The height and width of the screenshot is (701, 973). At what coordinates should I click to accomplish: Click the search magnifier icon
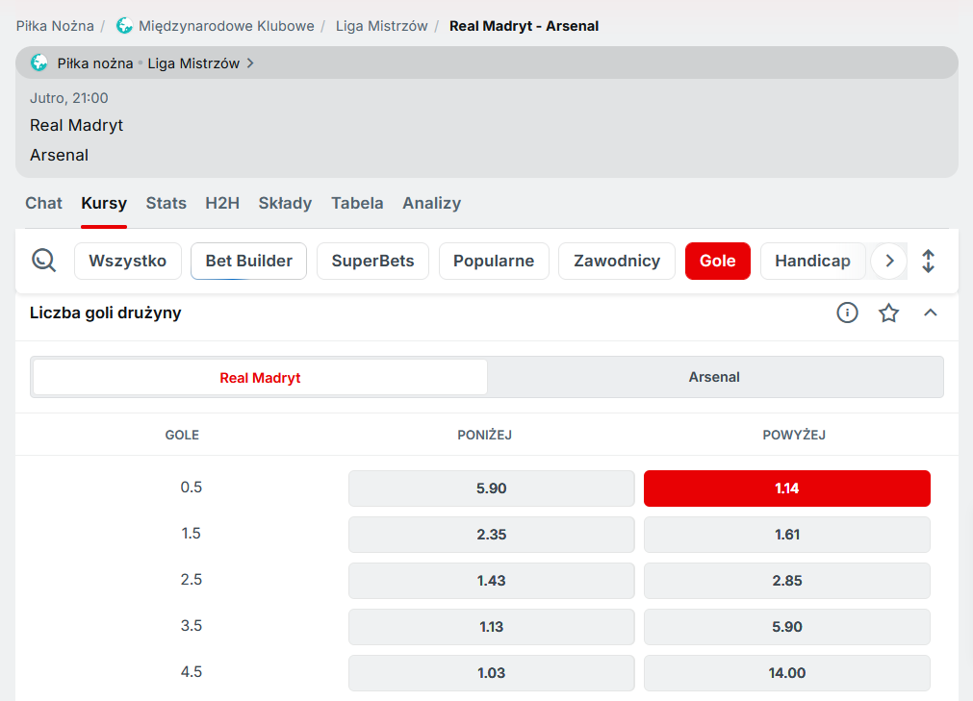[44, 261]
